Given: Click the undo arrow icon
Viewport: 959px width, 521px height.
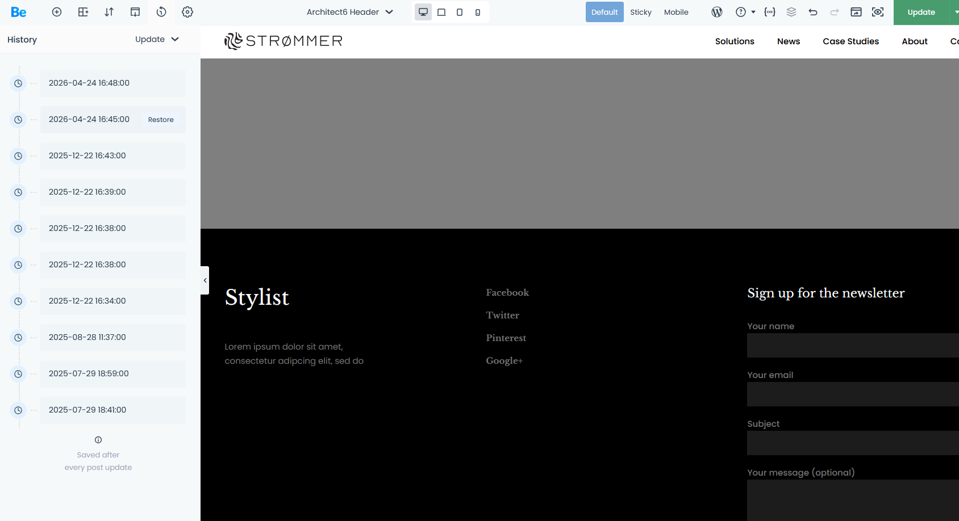Looking at the screenshot, I should point(813,12).
